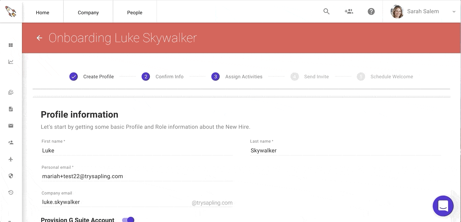Open the airplane icon in sidebar
The image size is (461, 222).
click(x=11, y=159)
